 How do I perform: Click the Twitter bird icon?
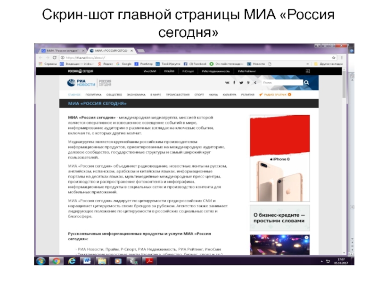pyautogui.click(x=241, y=82)
